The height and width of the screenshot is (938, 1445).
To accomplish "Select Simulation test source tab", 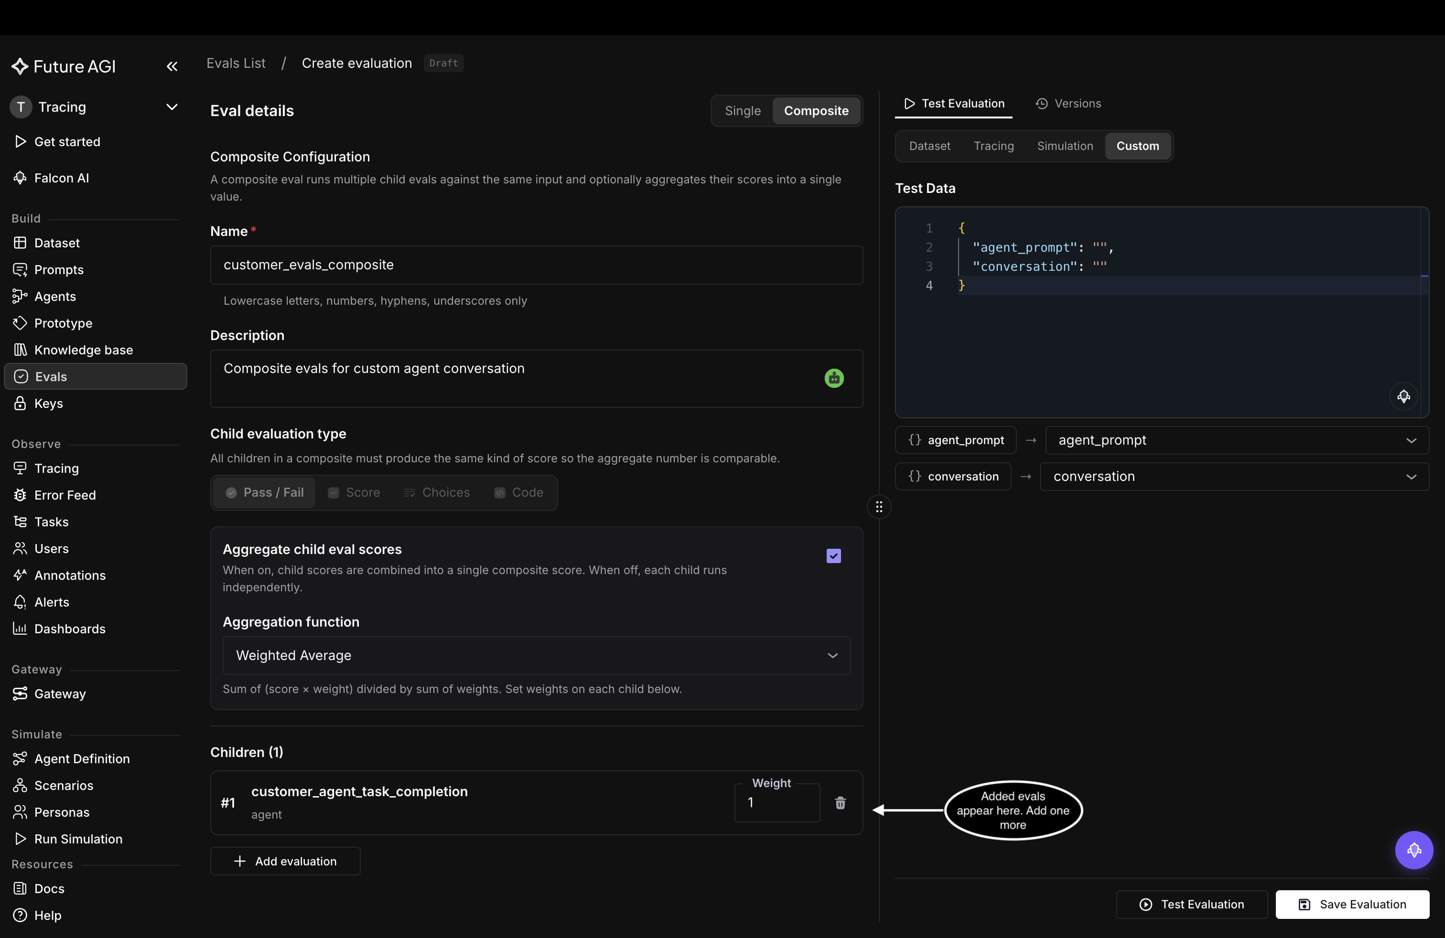I will click(x=1065, y=146).
